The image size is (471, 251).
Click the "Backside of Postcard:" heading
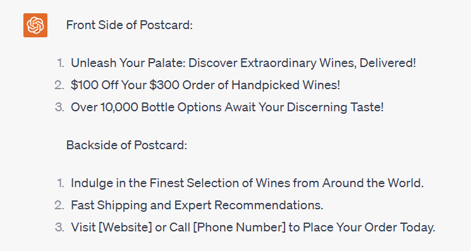tap(126, 145)
